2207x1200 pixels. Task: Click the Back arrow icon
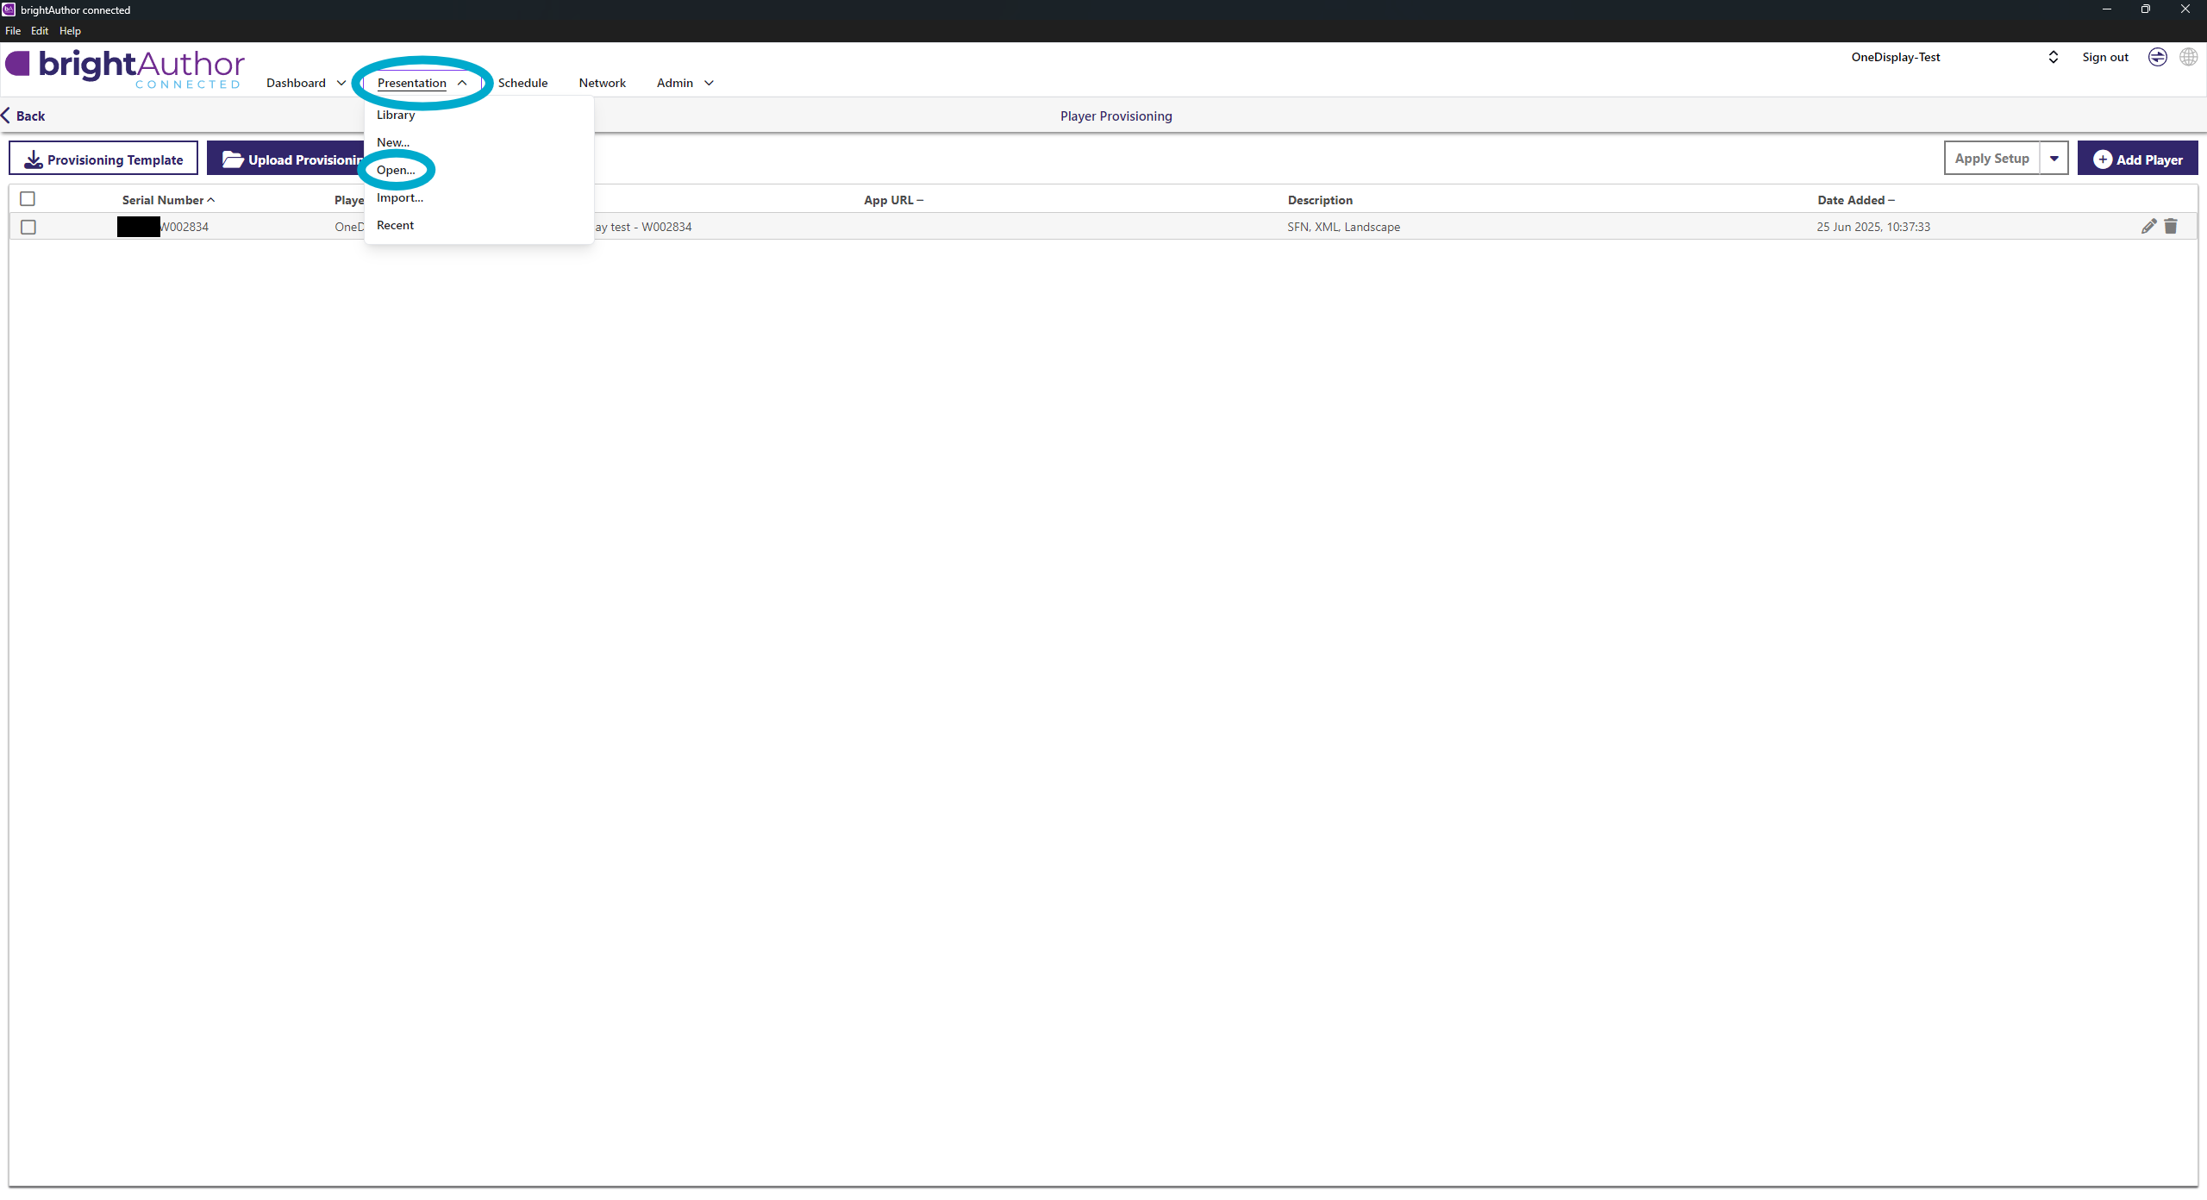coord(7,116)
